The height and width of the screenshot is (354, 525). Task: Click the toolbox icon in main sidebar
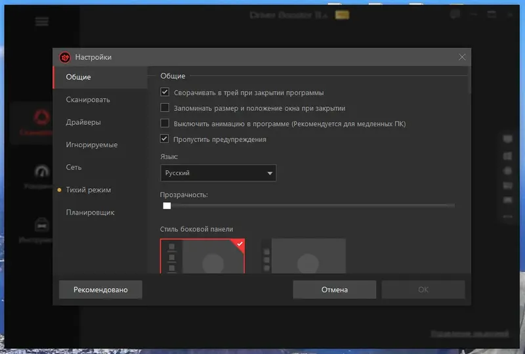click(x=42, y=225)
